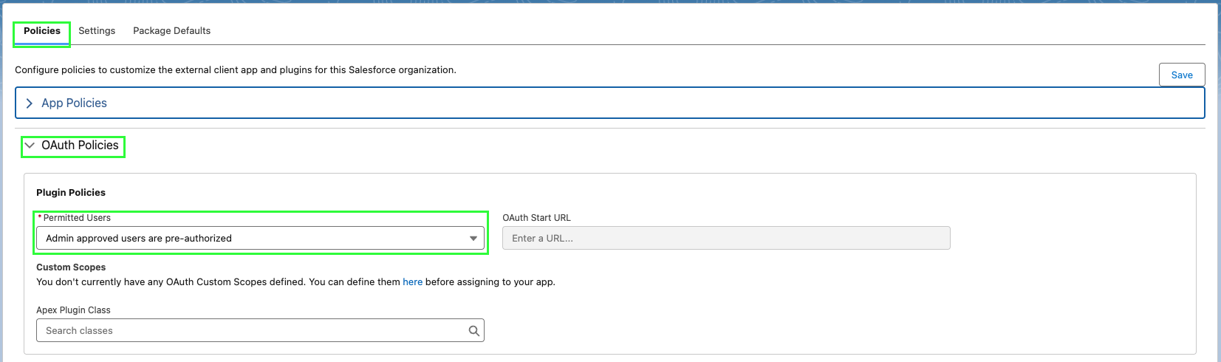Click the magnifier icon in Apex class search

(474, 331)
